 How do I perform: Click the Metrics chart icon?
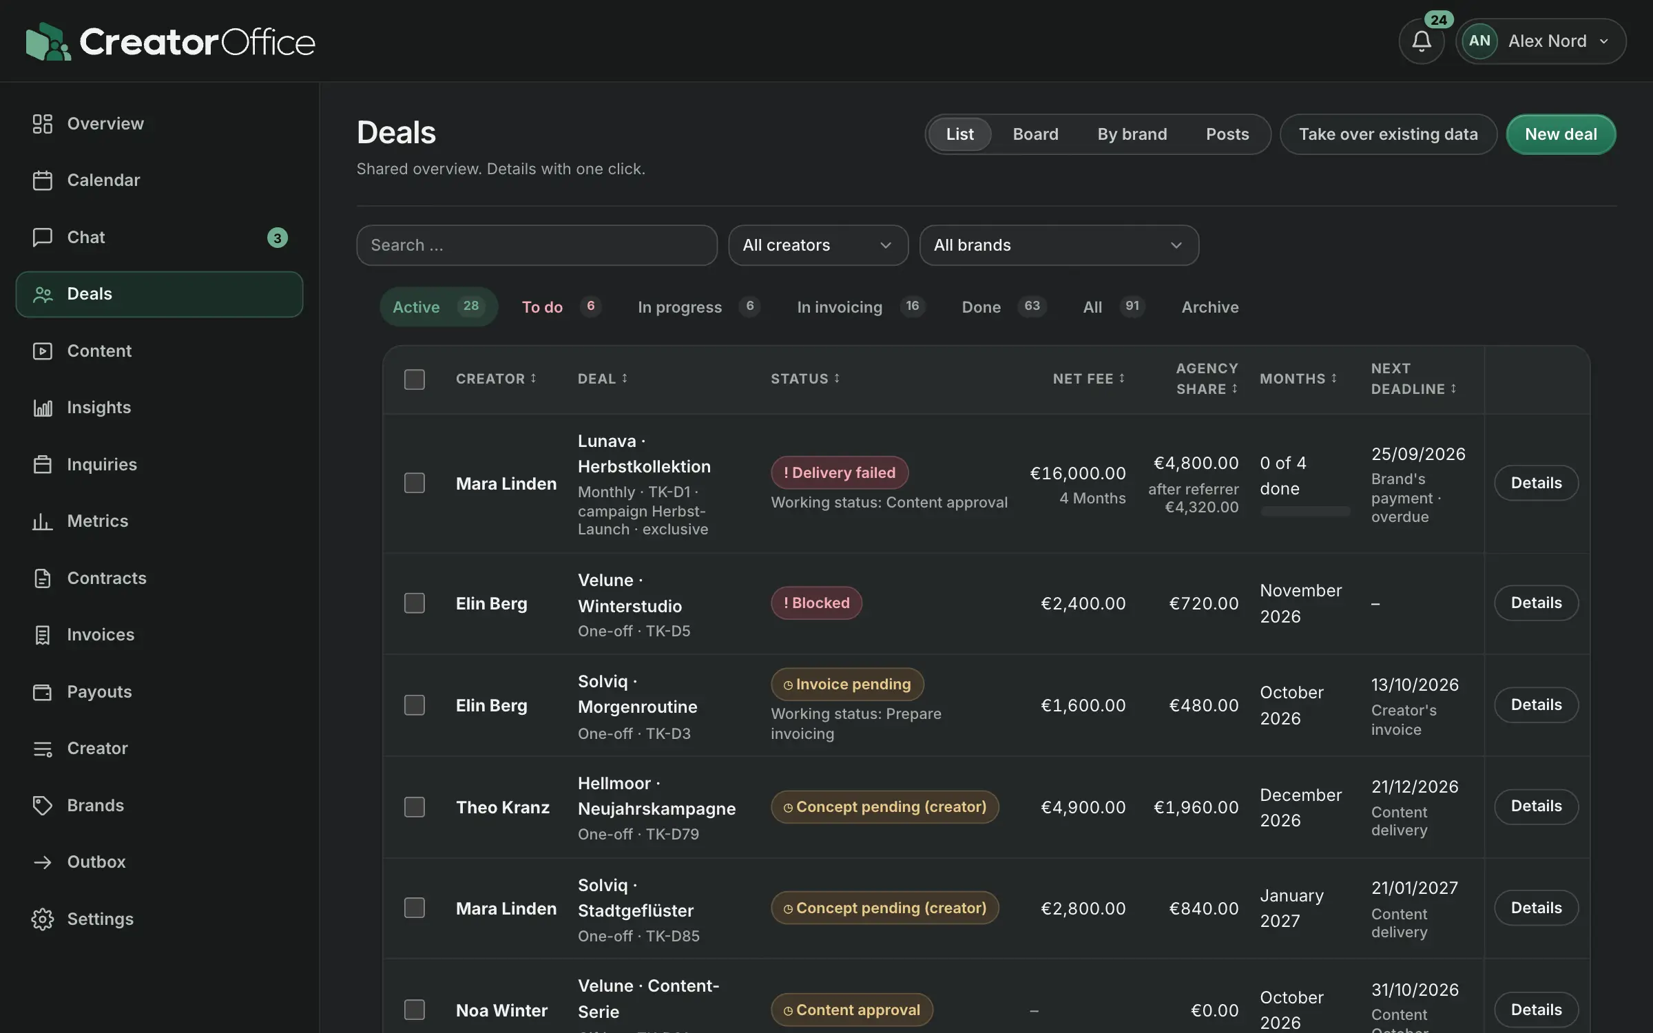tap(43, 521)
